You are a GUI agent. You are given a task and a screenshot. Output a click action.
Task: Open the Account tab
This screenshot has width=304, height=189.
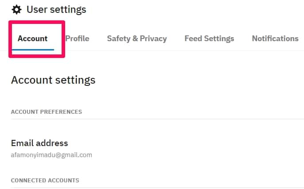tap(33, 39)
